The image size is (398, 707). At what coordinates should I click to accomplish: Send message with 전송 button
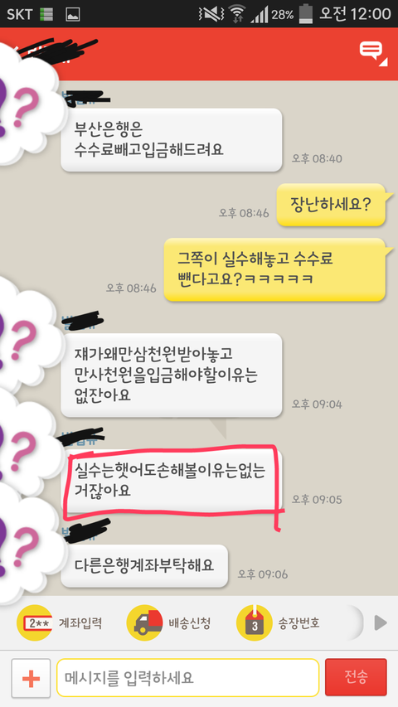pos(356,677)
